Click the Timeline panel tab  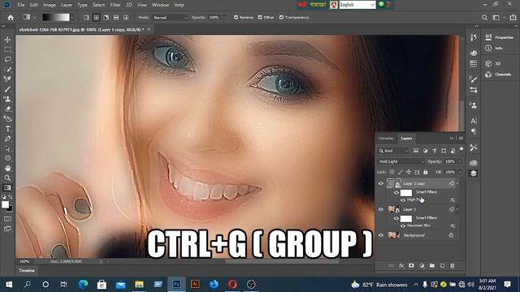(27, 270)
